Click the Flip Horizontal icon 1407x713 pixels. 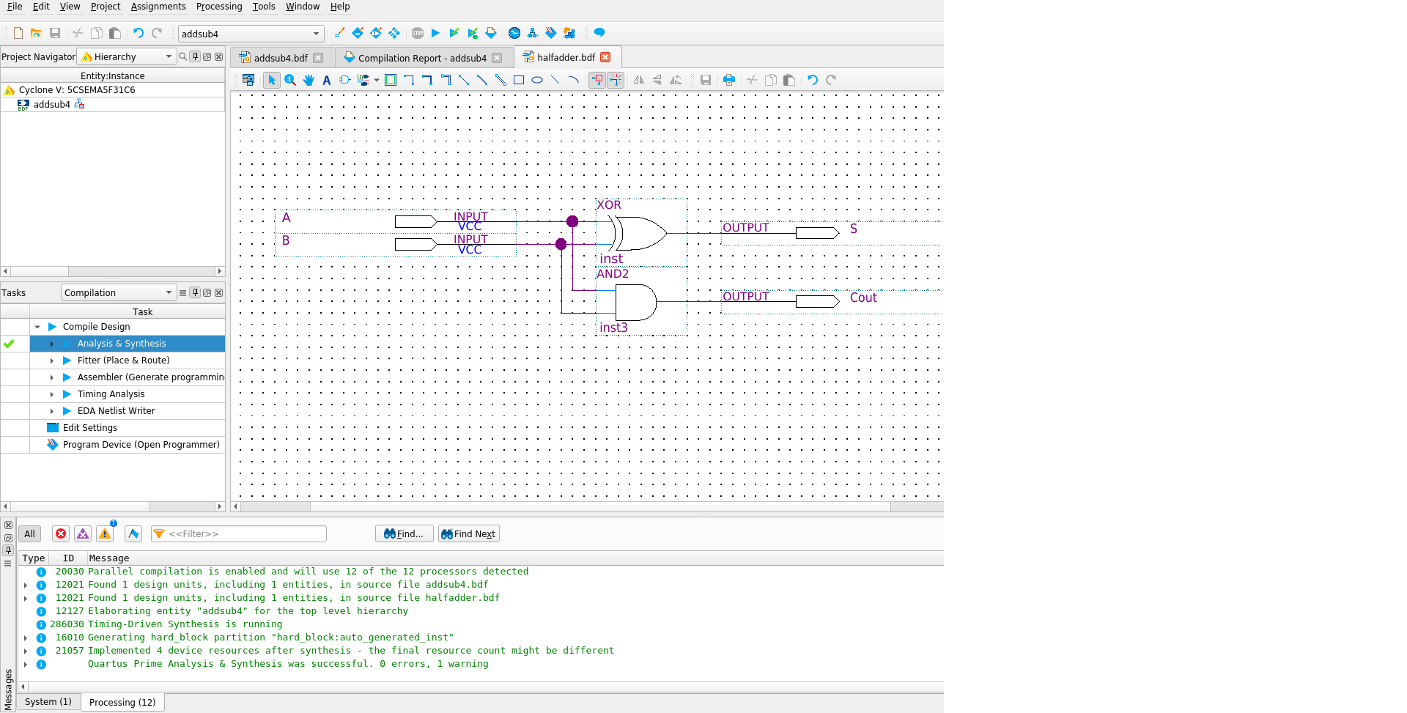click(639, 80)
